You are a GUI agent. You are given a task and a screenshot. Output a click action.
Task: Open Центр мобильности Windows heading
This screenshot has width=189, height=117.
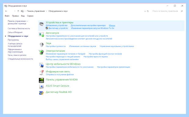click(63, 64)
